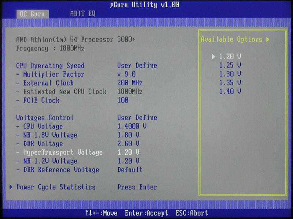Pick the 1.35 V option
The image size is (293, 219).
click(x=230, y=82)
